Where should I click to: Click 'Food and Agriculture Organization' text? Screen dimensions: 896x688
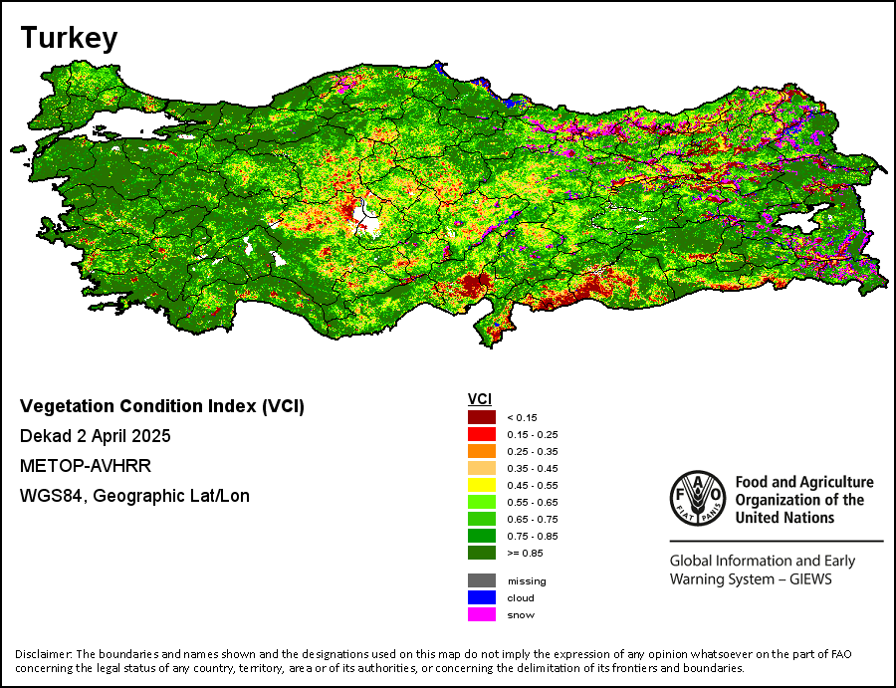click(804, 500)
